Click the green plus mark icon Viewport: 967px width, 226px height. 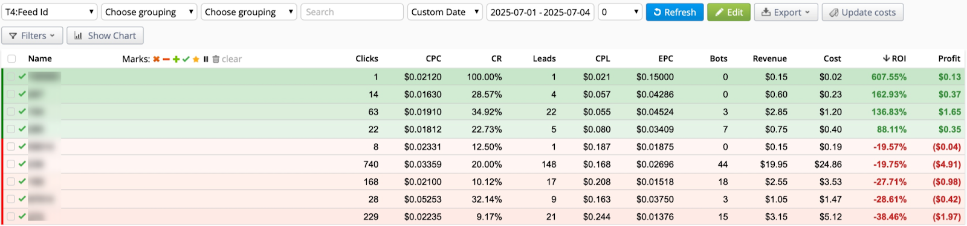tap(176, 59)
